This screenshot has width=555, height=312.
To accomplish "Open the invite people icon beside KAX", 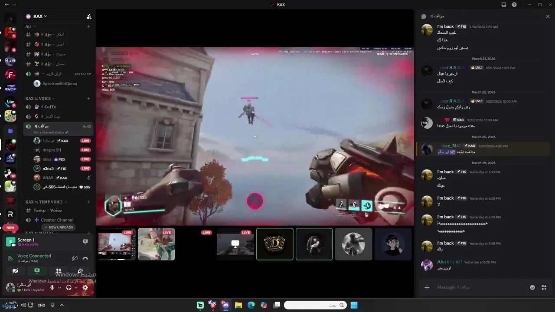I will pos(89,16).
